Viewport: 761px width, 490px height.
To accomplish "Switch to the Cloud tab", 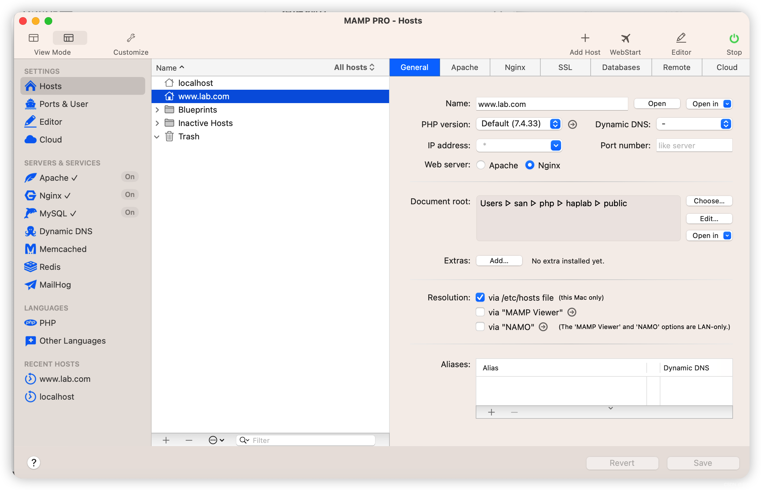I will 727,67.
